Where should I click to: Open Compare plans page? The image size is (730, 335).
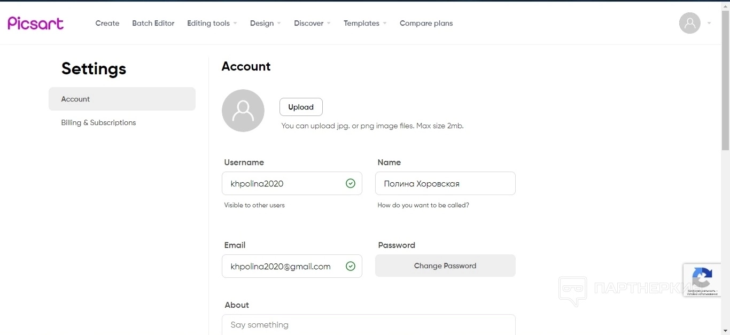426,23
